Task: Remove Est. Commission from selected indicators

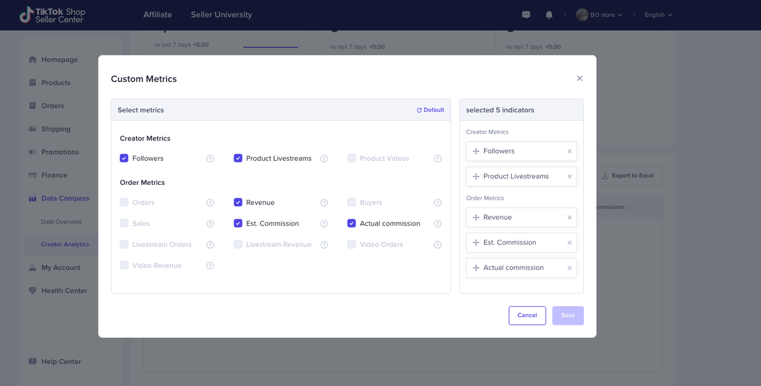Action: coord(569,243)
